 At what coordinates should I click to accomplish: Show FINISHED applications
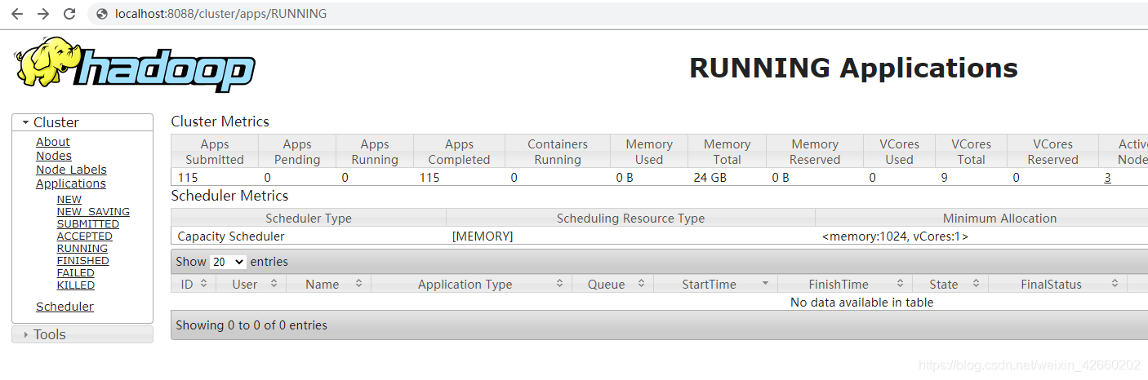82,261
